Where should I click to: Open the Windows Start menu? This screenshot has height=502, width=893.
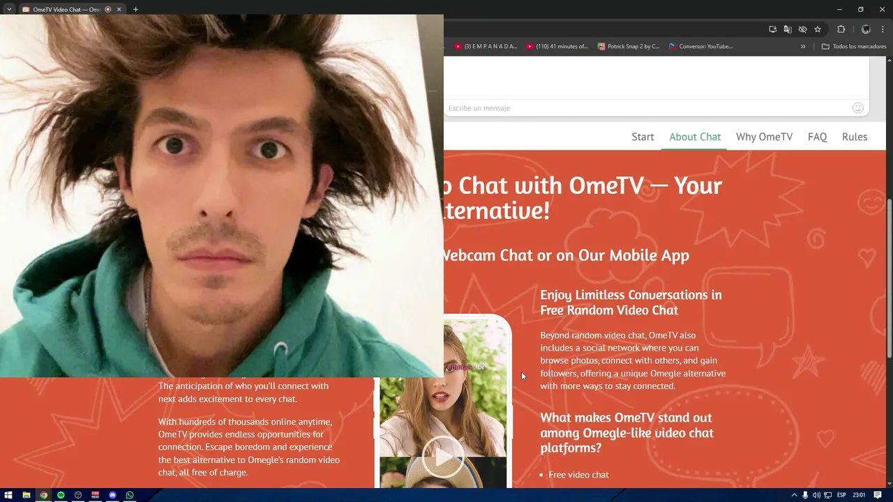(8, 495)
